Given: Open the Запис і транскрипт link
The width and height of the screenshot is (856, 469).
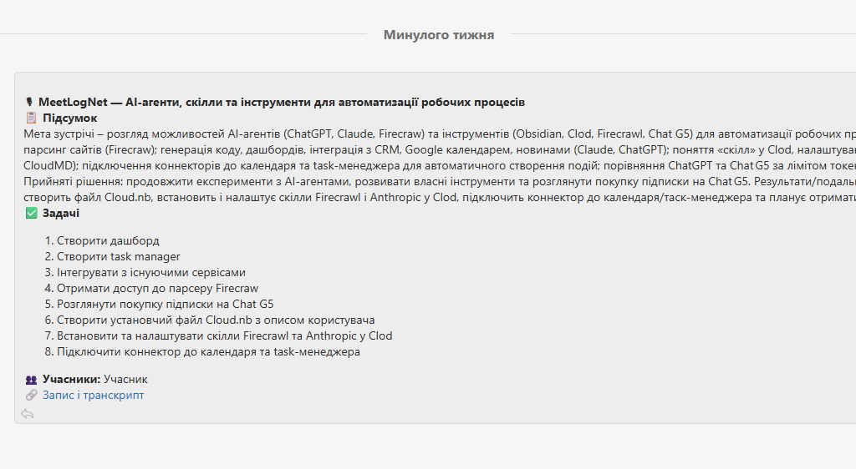Looking at the screenshot, I should click(94, 395).
